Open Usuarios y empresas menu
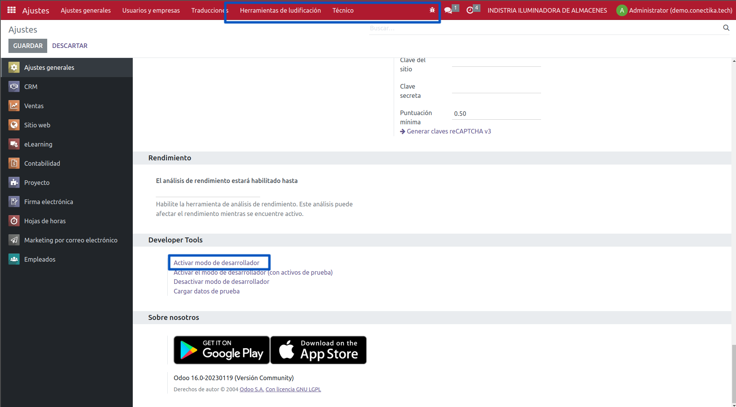This screenshot has width=736, height=407. 151,10
